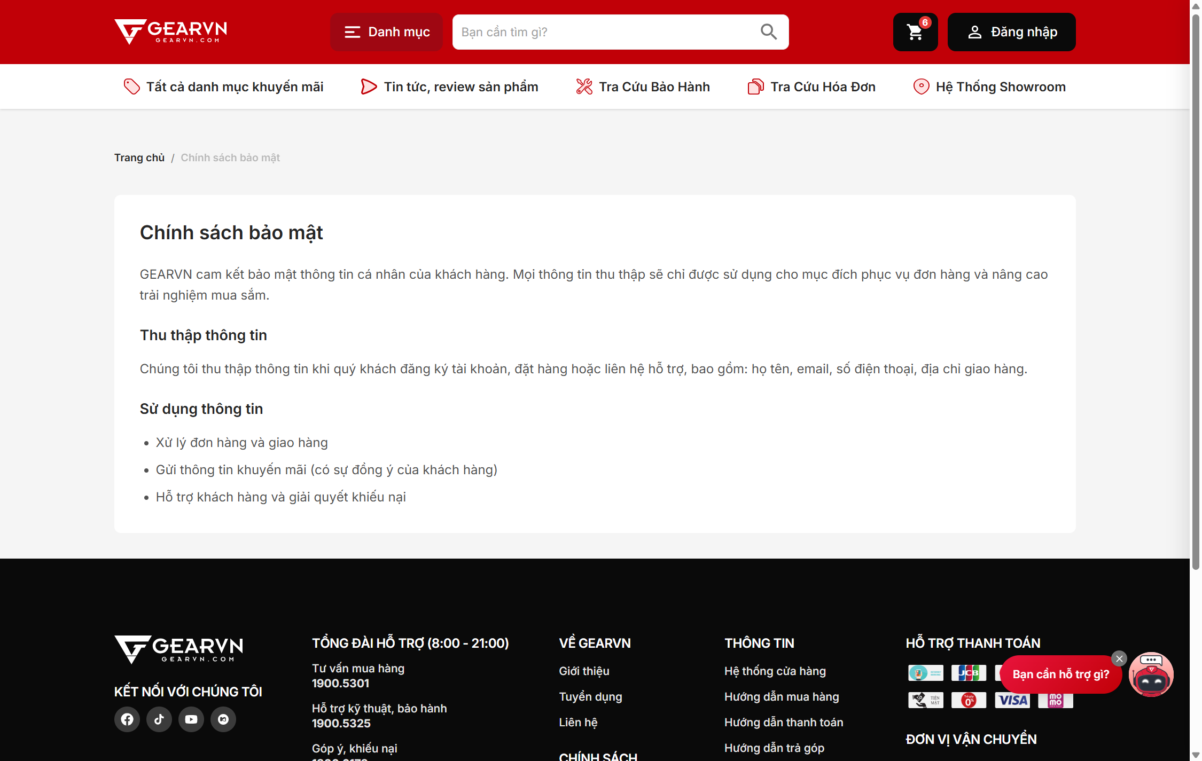Click the VISA payment logo
1202x761 pixels.
pyautogui.click(x=1012, y=700)
